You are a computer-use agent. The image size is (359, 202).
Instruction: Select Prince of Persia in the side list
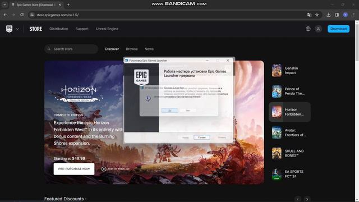(x=289, y=91)
